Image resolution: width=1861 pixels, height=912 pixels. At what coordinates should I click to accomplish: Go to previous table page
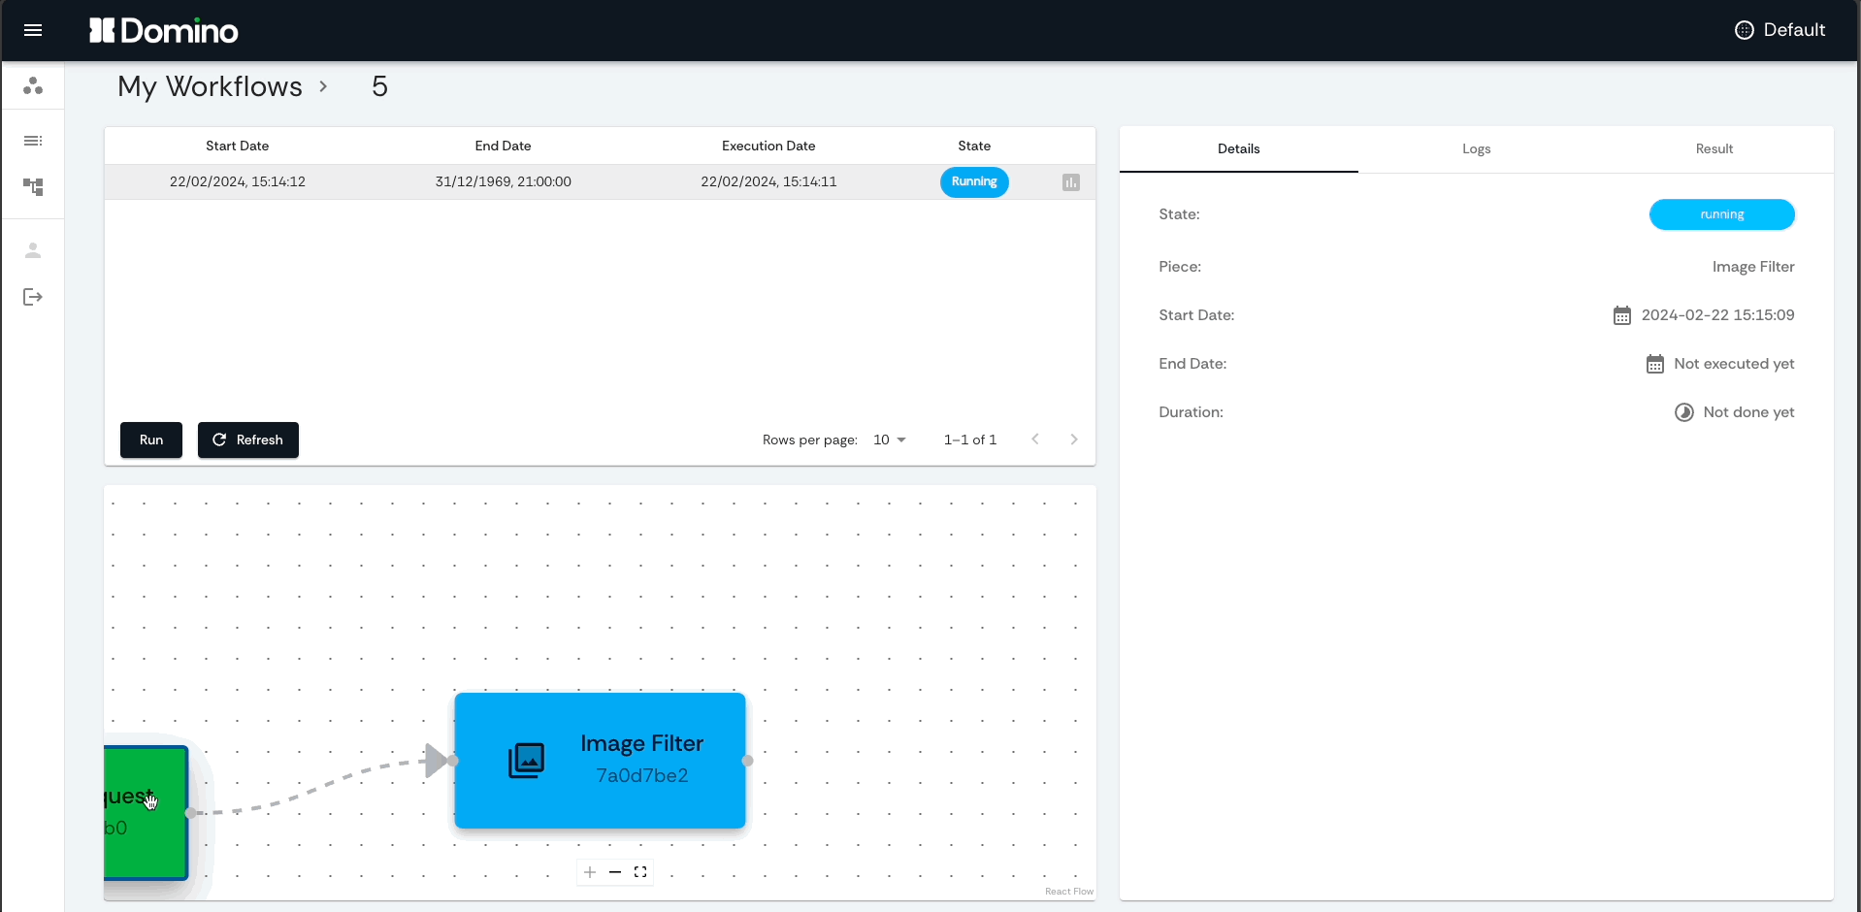[1035, 440]
